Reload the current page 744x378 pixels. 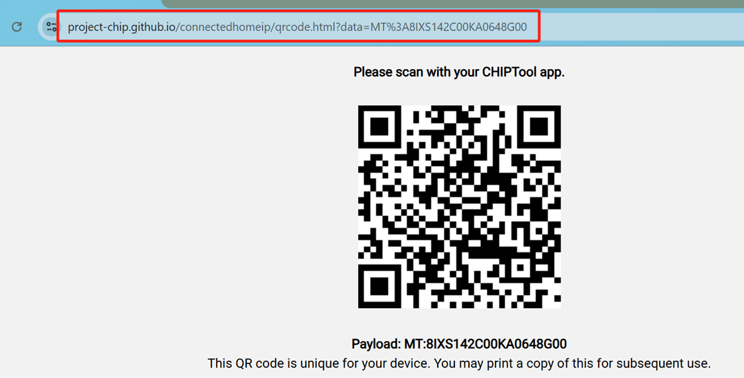click(17, 27)
